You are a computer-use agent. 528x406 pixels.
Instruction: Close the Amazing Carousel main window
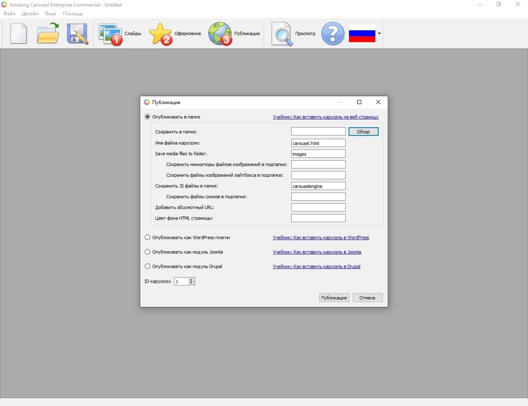coord(518,5)
